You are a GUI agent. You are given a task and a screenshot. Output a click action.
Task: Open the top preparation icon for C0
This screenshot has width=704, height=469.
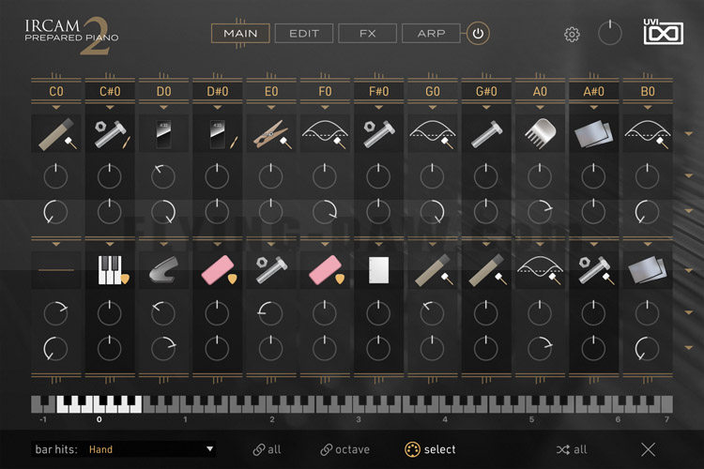point(56,134)
